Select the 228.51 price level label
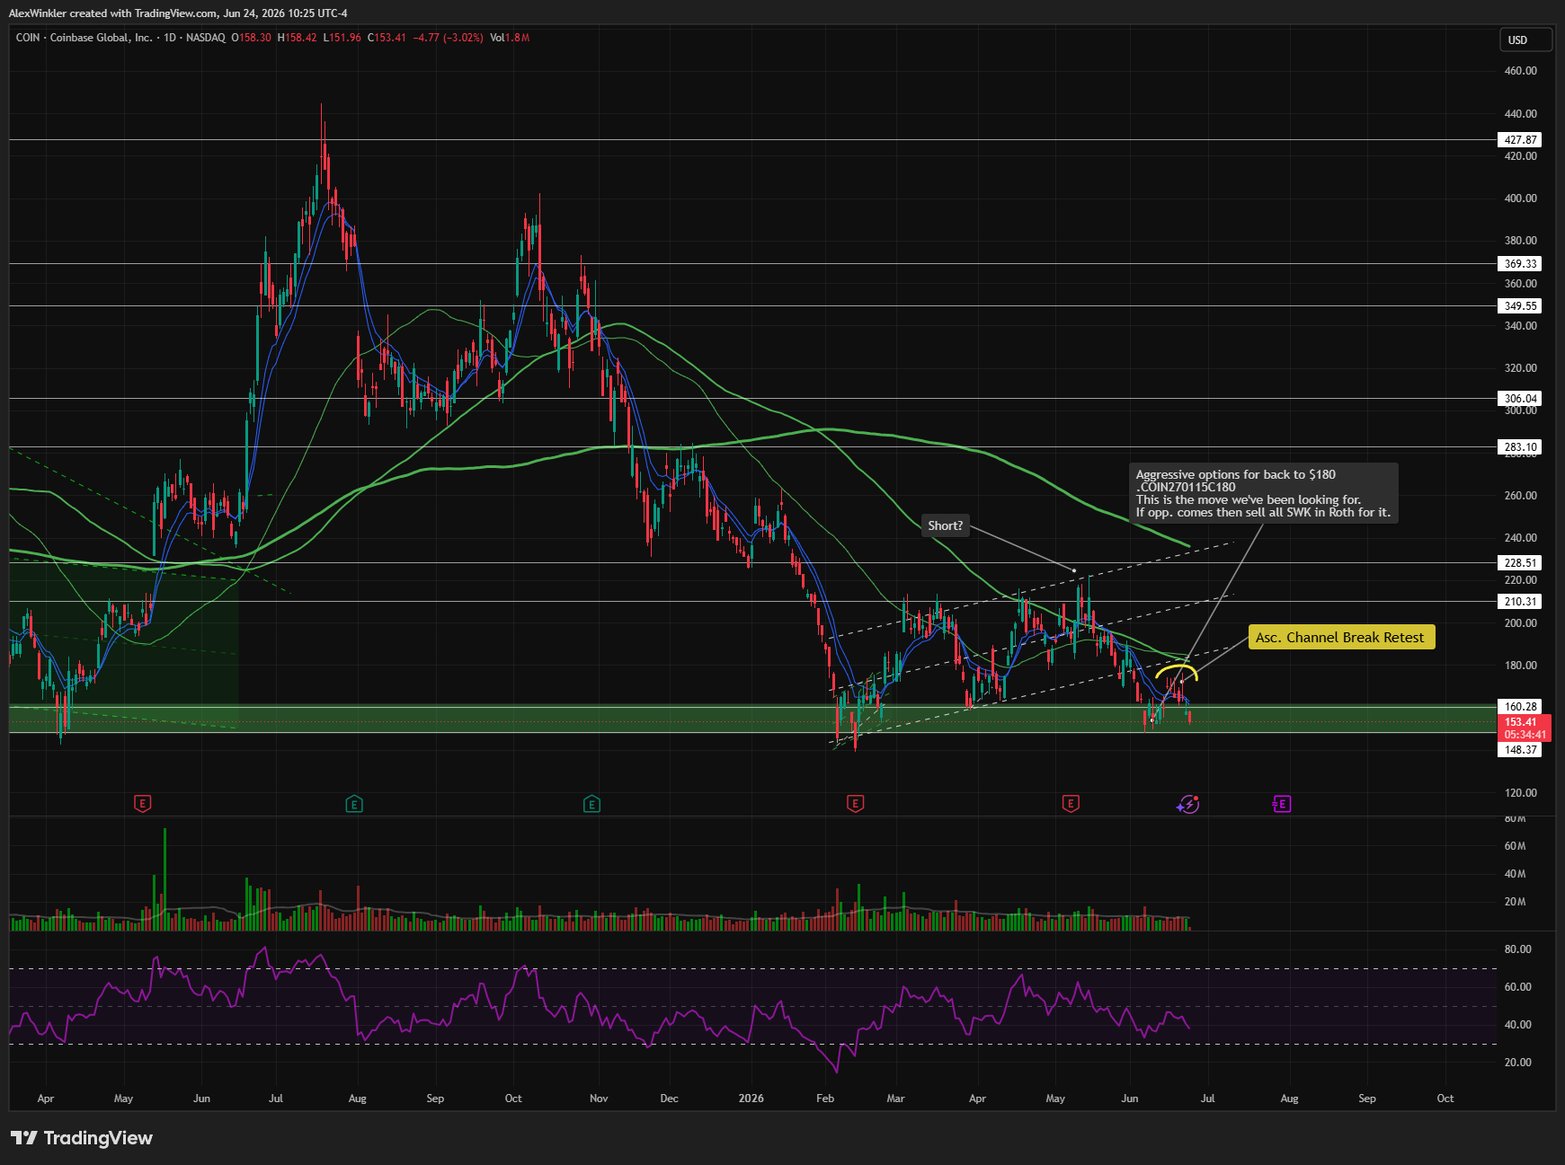The height and width of the screenshot is (1165, 1565). (x=1520, y=563)
